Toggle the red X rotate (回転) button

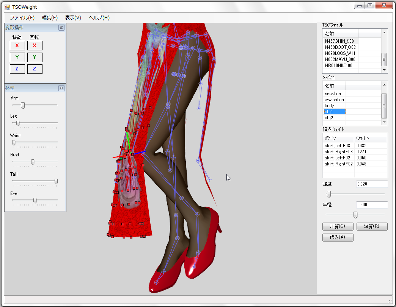[x=35, y=45]
